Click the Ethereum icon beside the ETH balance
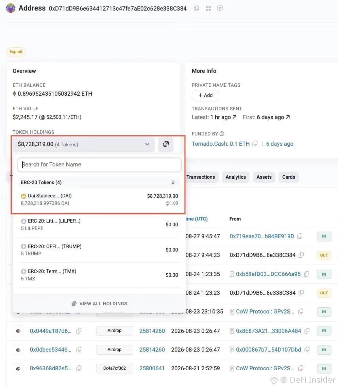 14,94
